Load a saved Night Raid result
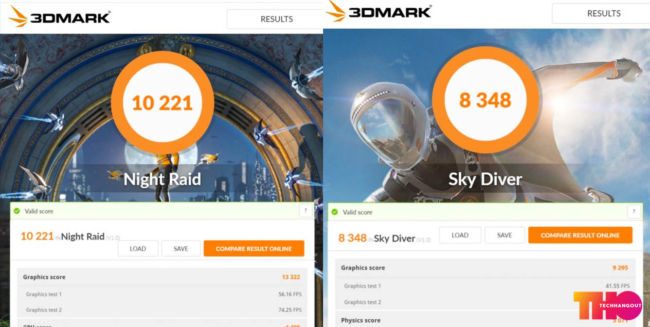Image resolution: width=650 pixels, height=327 pixels. 138,249
